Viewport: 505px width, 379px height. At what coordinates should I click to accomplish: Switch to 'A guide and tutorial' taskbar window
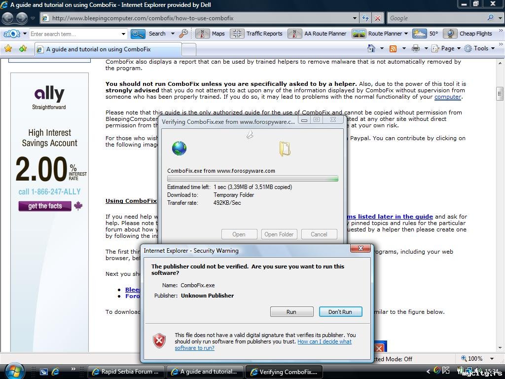click(205, 372)
